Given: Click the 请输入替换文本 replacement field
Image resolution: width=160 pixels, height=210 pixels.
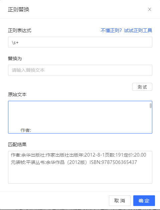Looking at the screenshot, I should (x=80, y=70).
